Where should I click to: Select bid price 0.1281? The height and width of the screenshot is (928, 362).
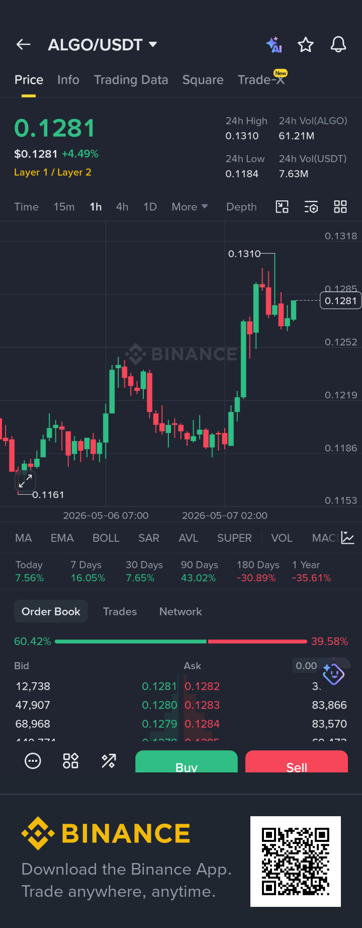tap(159, 686)
